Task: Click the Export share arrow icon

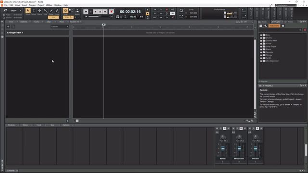Action: pos(5,11)
